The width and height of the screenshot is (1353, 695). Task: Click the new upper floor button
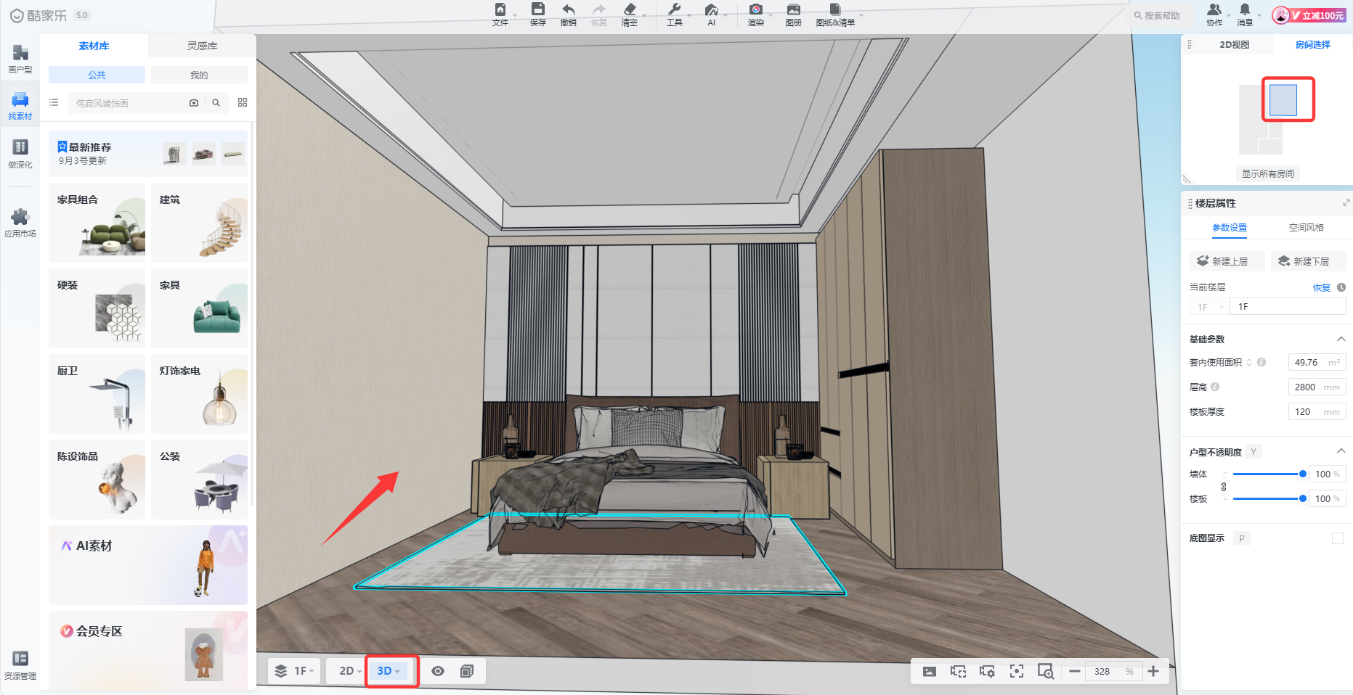coord(1227,261)
